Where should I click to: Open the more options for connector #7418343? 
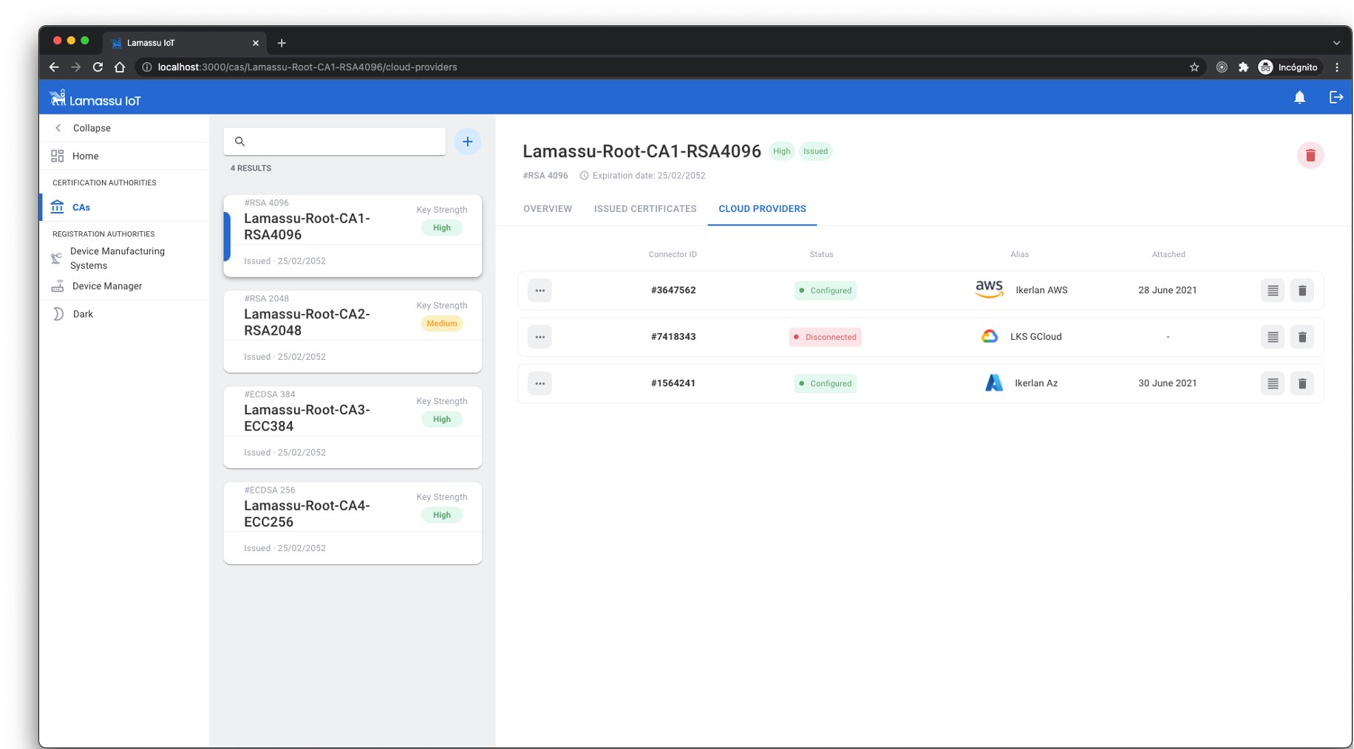pos(540,337)
